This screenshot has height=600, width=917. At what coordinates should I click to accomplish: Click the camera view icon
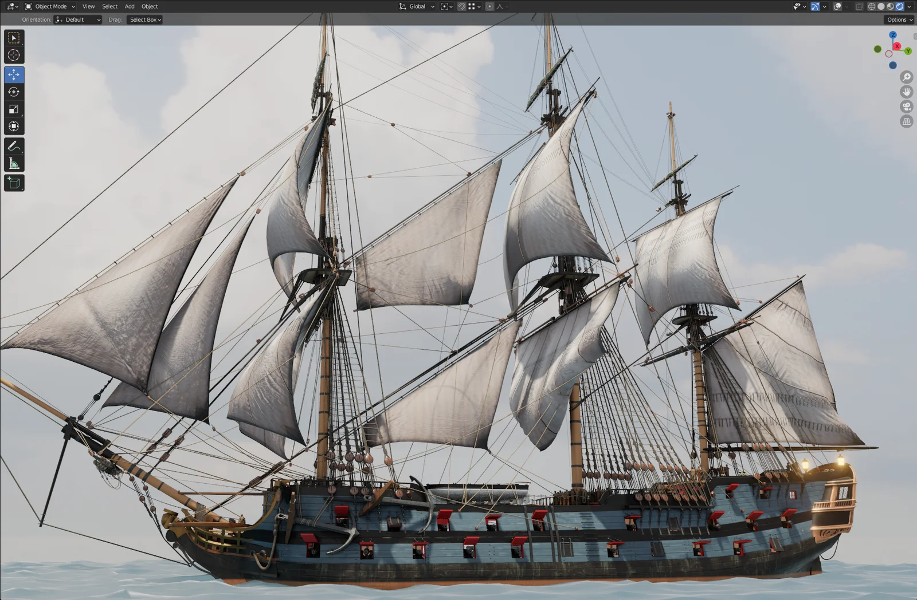[x=907, y=106]
